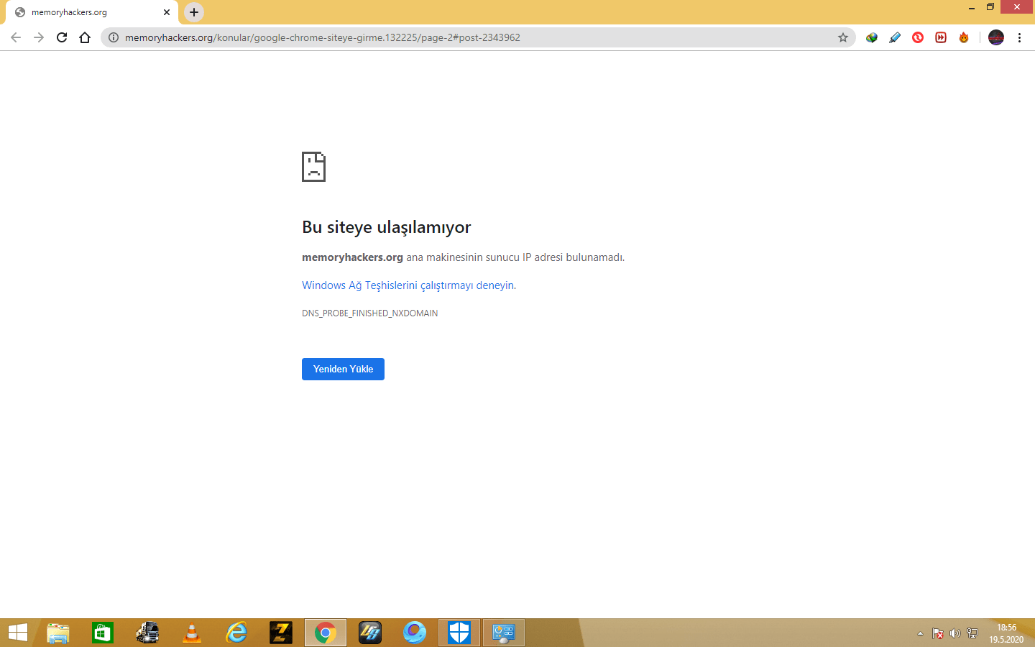Viewport: 1035px width, 647px height.
Task: Click the 'Bu siteye ulaşılamıyor' heading
Action: (386, 227)
